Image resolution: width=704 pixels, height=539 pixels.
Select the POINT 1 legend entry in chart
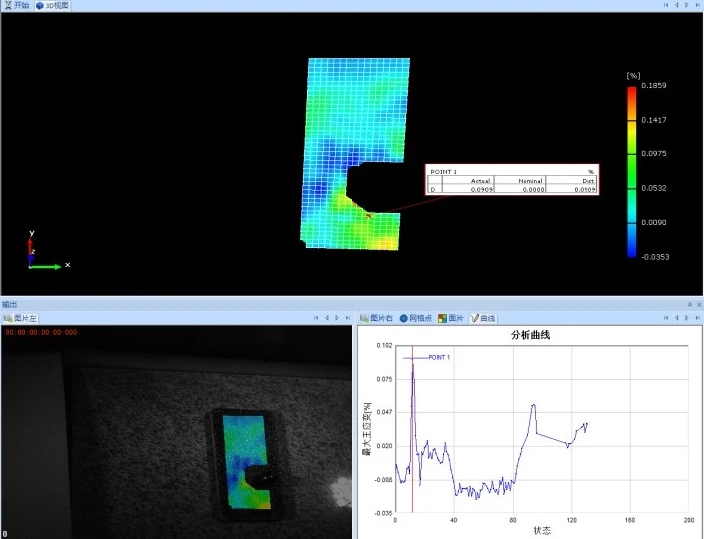(426, 357)
